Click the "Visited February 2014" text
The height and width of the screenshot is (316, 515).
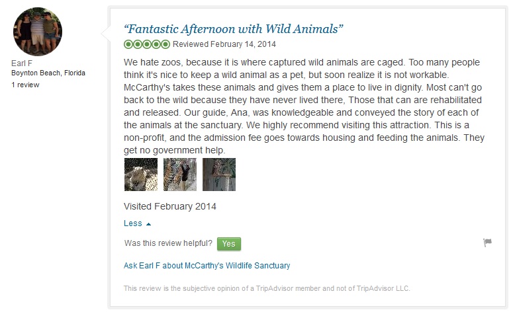170,206
